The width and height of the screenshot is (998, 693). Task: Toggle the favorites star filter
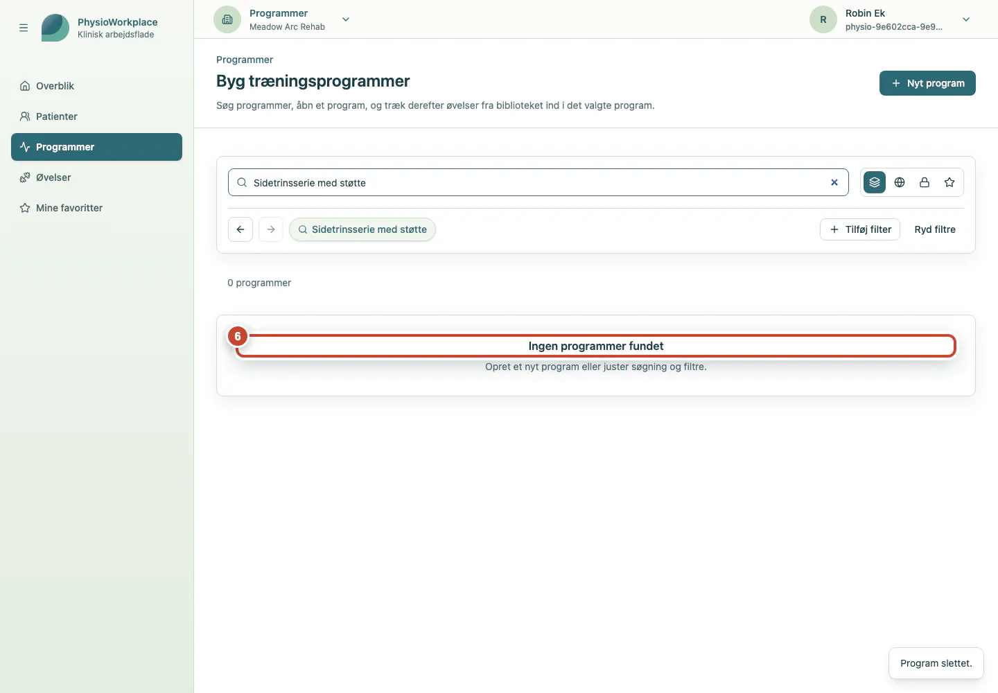coord(949,182)
